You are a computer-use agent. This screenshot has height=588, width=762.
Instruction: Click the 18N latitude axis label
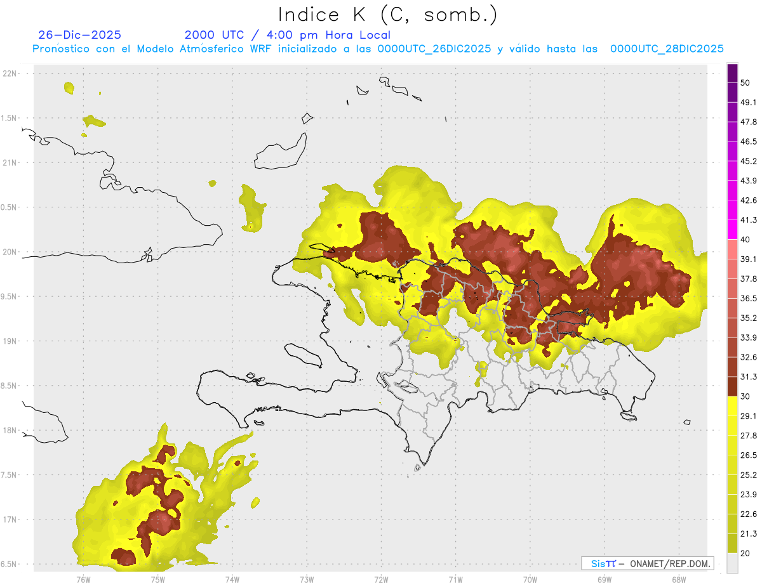click(10, 431)
